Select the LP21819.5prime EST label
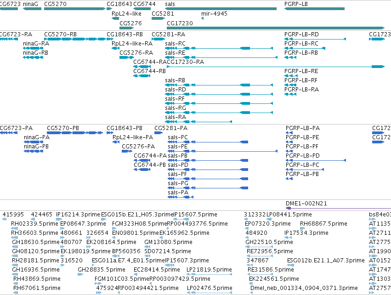391x295 pixels. [x=209, y=270]
